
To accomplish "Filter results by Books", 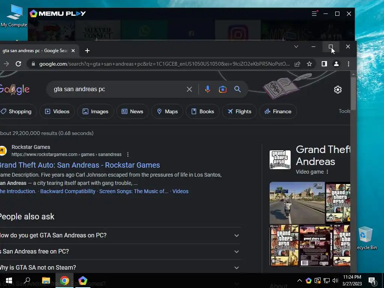I will click(202, 112).
